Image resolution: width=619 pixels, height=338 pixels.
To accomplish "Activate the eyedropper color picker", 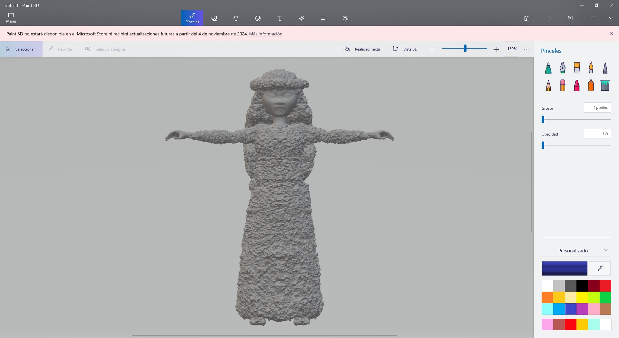I will [600, 268].
